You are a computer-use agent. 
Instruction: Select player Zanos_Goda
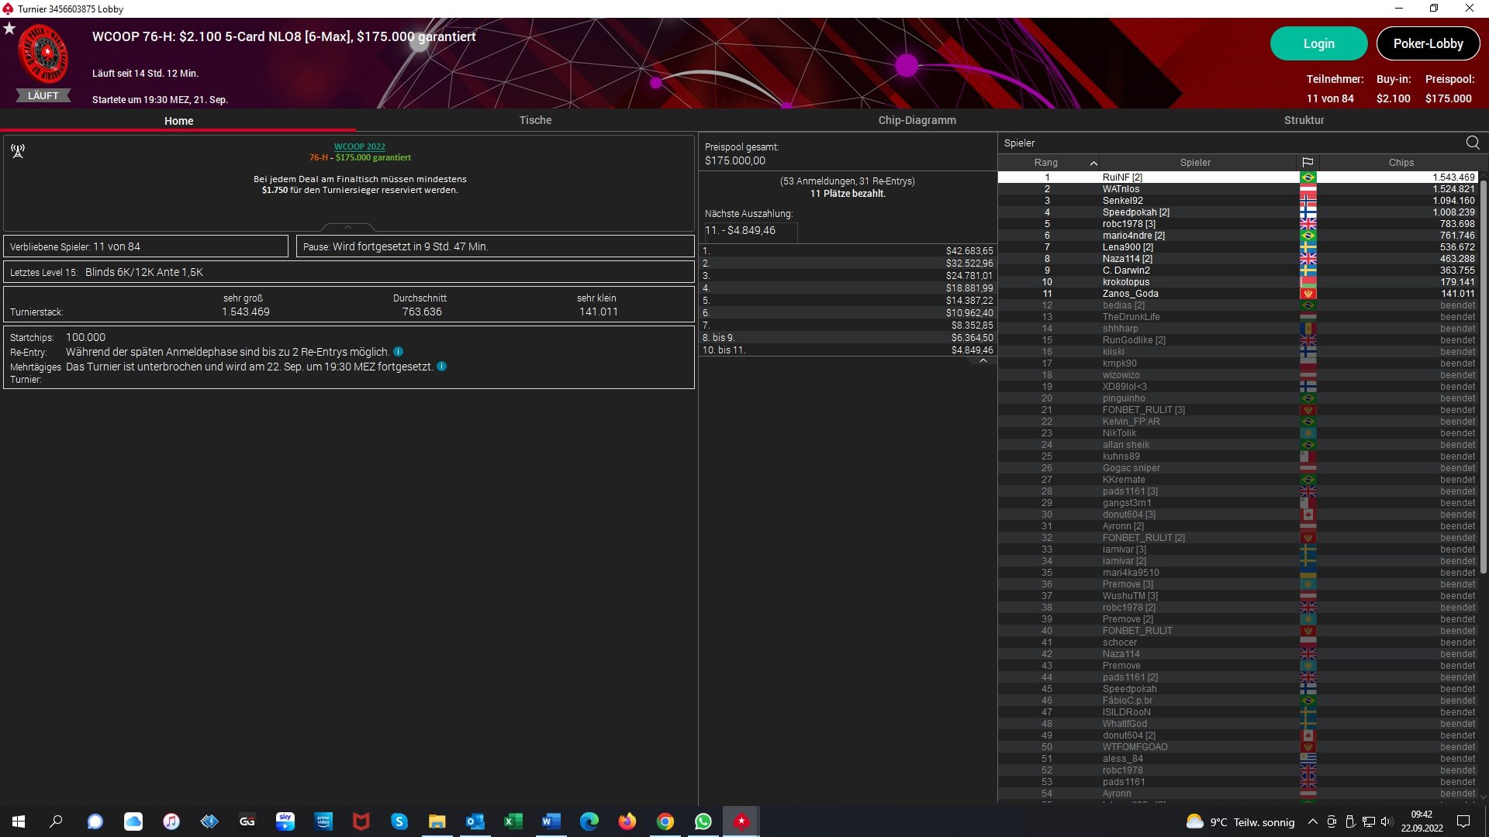(1237, 293)
